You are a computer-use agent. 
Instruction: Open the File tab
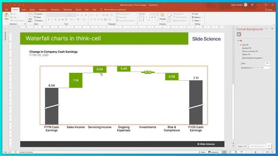tap(7, 10)
